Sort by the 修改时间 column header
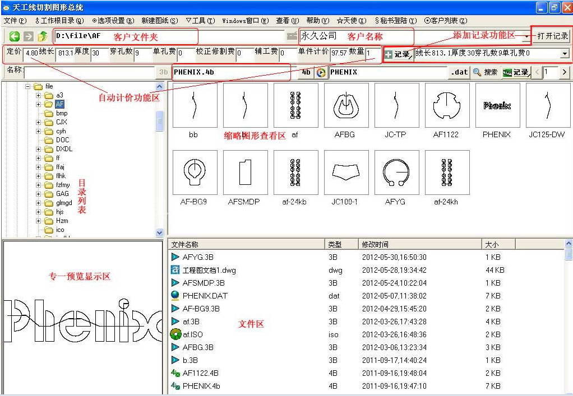 pos(420,244)
